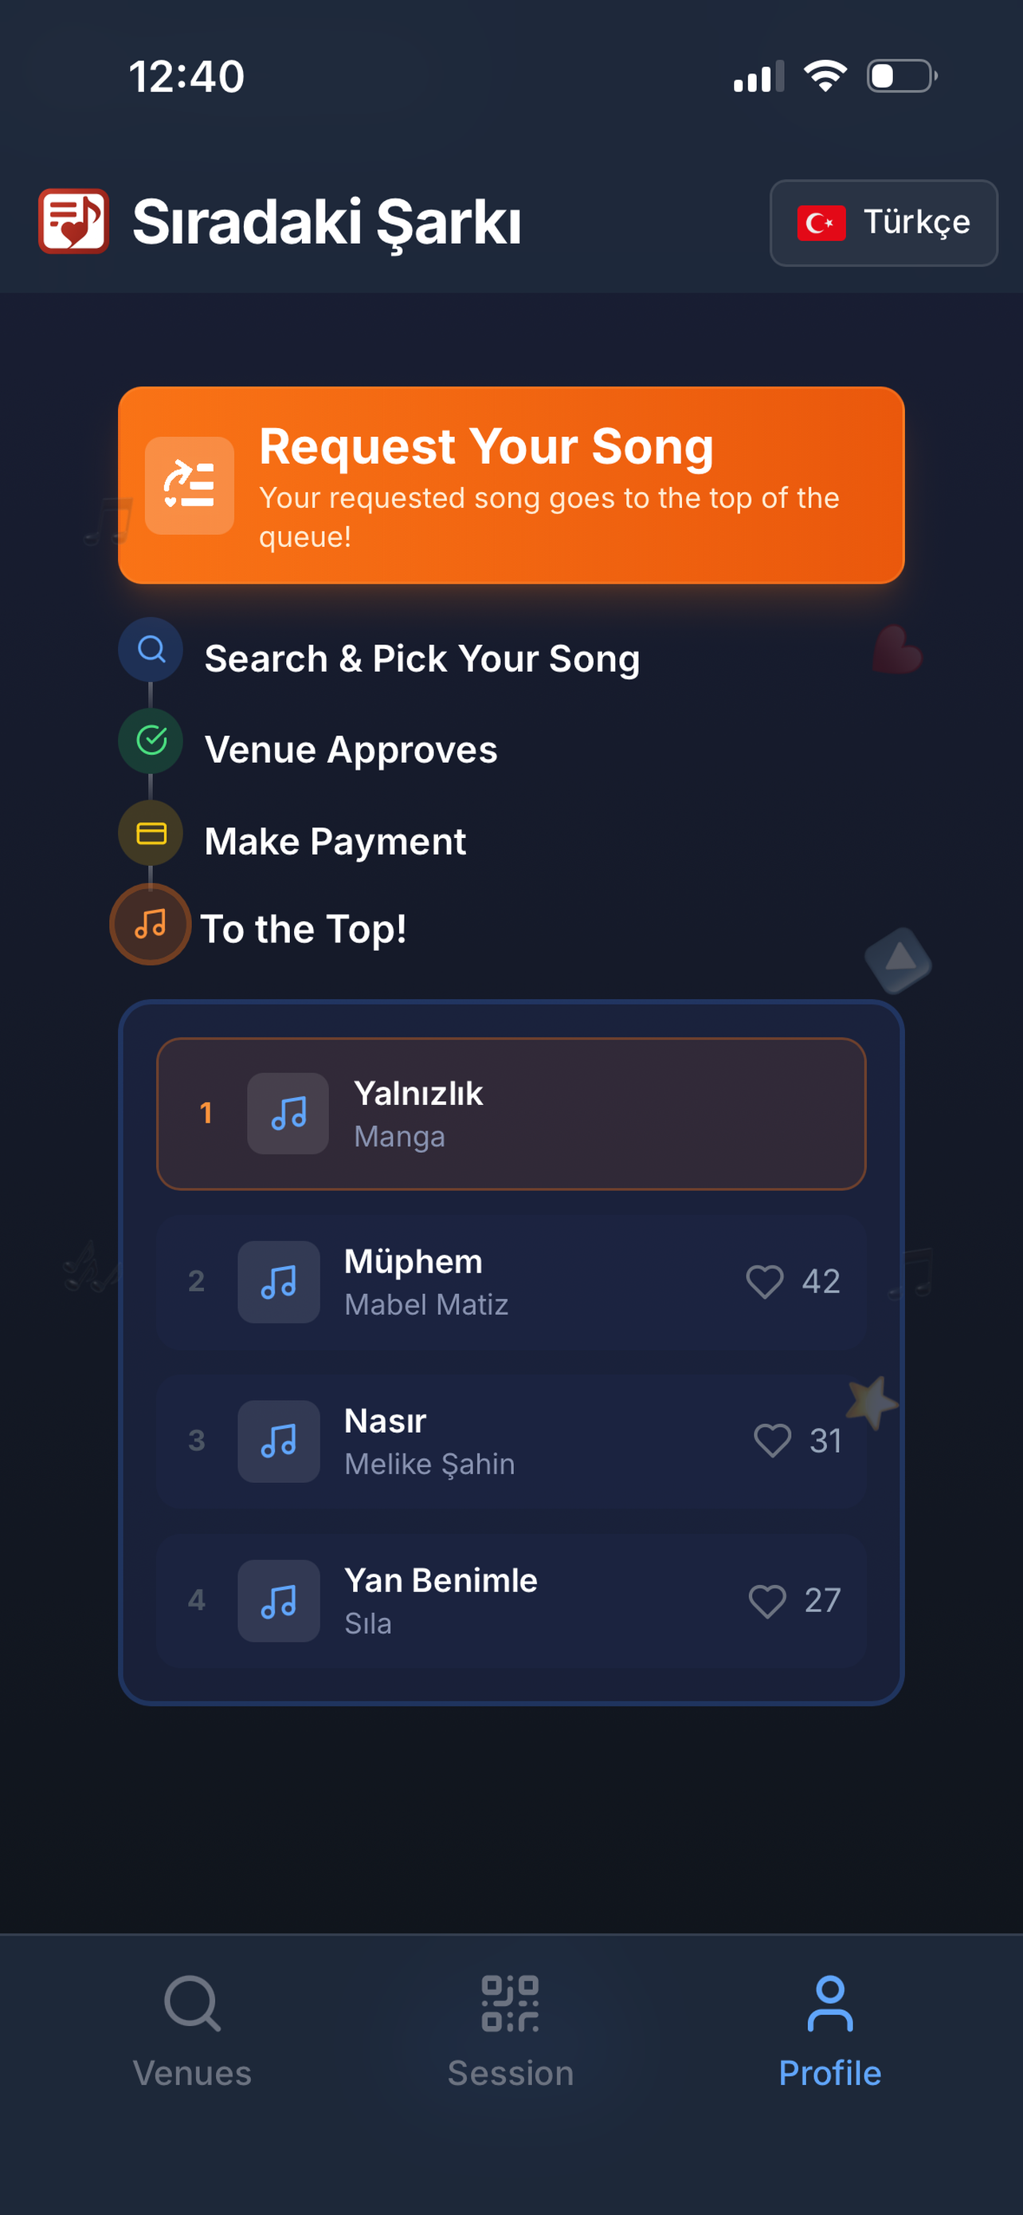Tap the Sıradaki Şarkı app logo
The image size is (1023, 2215).
(x=74, y=221)
